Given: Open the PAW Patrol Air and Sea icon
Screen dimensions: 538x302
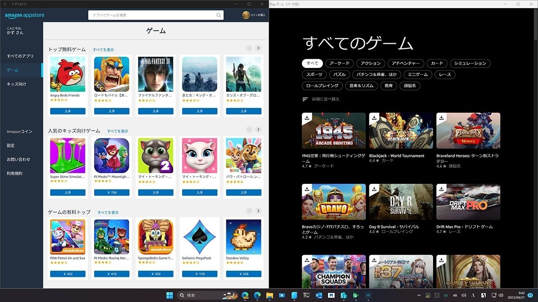Looking at the screenshot, I should 68,237.
